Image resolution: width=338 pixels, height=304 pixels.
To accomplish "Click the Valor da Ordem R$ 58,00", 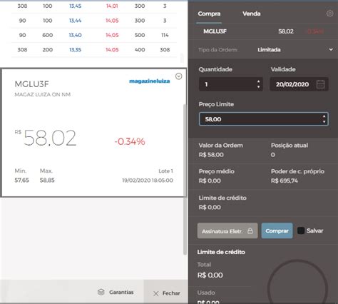I will (x=211, y=155).
